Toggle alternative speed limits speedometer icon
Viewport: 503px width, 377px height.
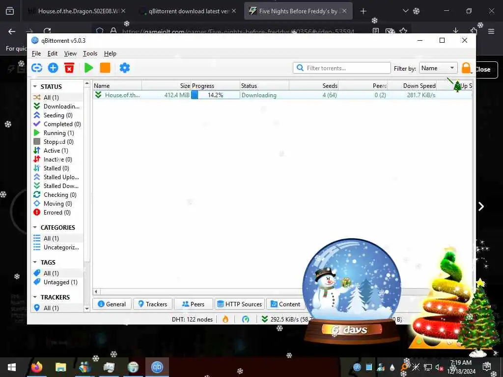pyautogui.click(x=246, y=319)
